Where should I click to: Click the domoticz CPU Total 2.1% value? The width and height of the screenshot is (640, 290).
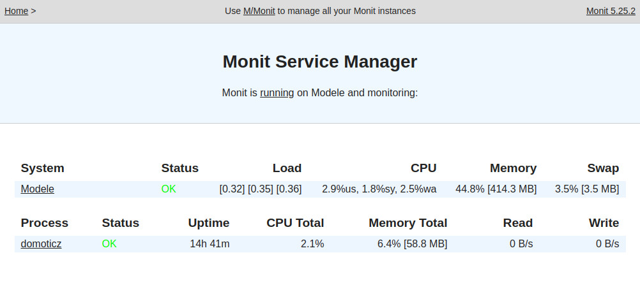click(x=312, y=243)
